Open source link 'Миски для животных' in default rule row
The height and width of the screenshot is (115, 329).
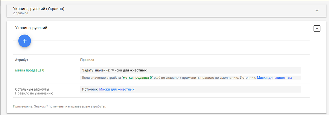point(117,89)
